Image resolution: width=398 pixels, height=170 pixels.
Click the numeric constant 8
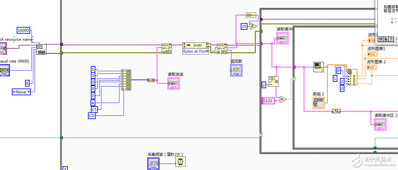28,83
